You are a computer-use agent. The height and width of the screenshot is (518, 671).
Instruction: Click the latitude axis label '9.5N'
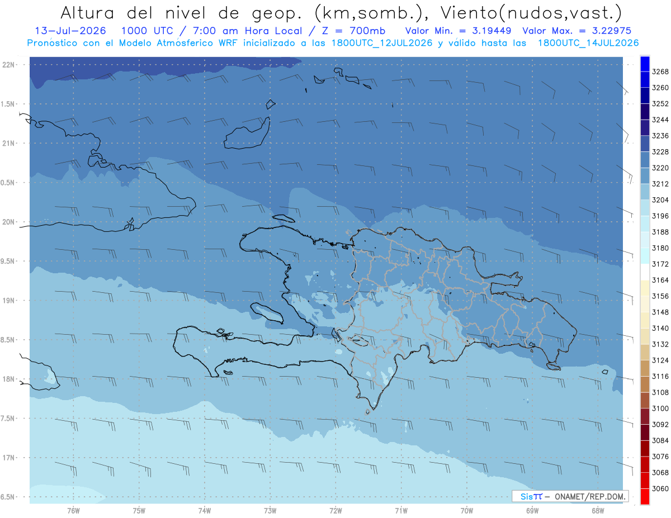(x=8, y=261)
